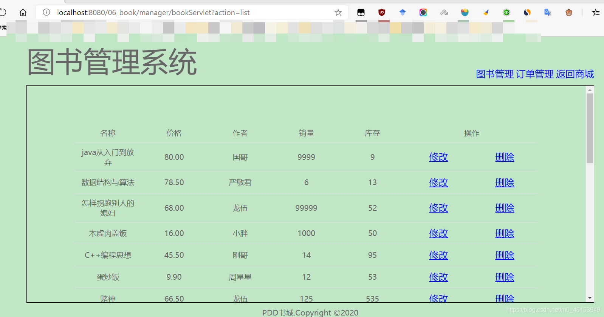Screen dimensions: 604x317
Task: Click the vertical scrollbar thumb of book list
Action: tap(590, 128)
